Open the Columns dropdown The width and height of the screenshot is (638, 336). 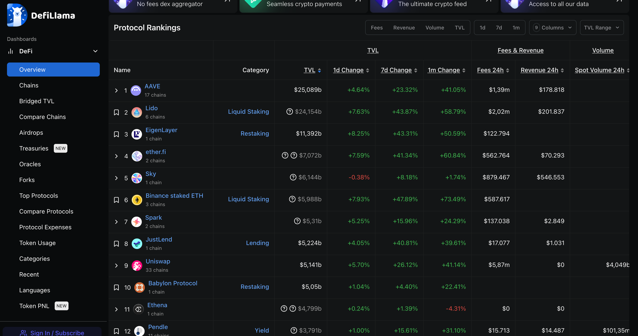coord(553,28)
